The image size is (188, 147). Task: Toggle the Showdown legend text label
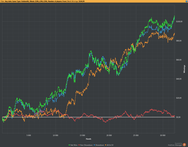[100, 145]
